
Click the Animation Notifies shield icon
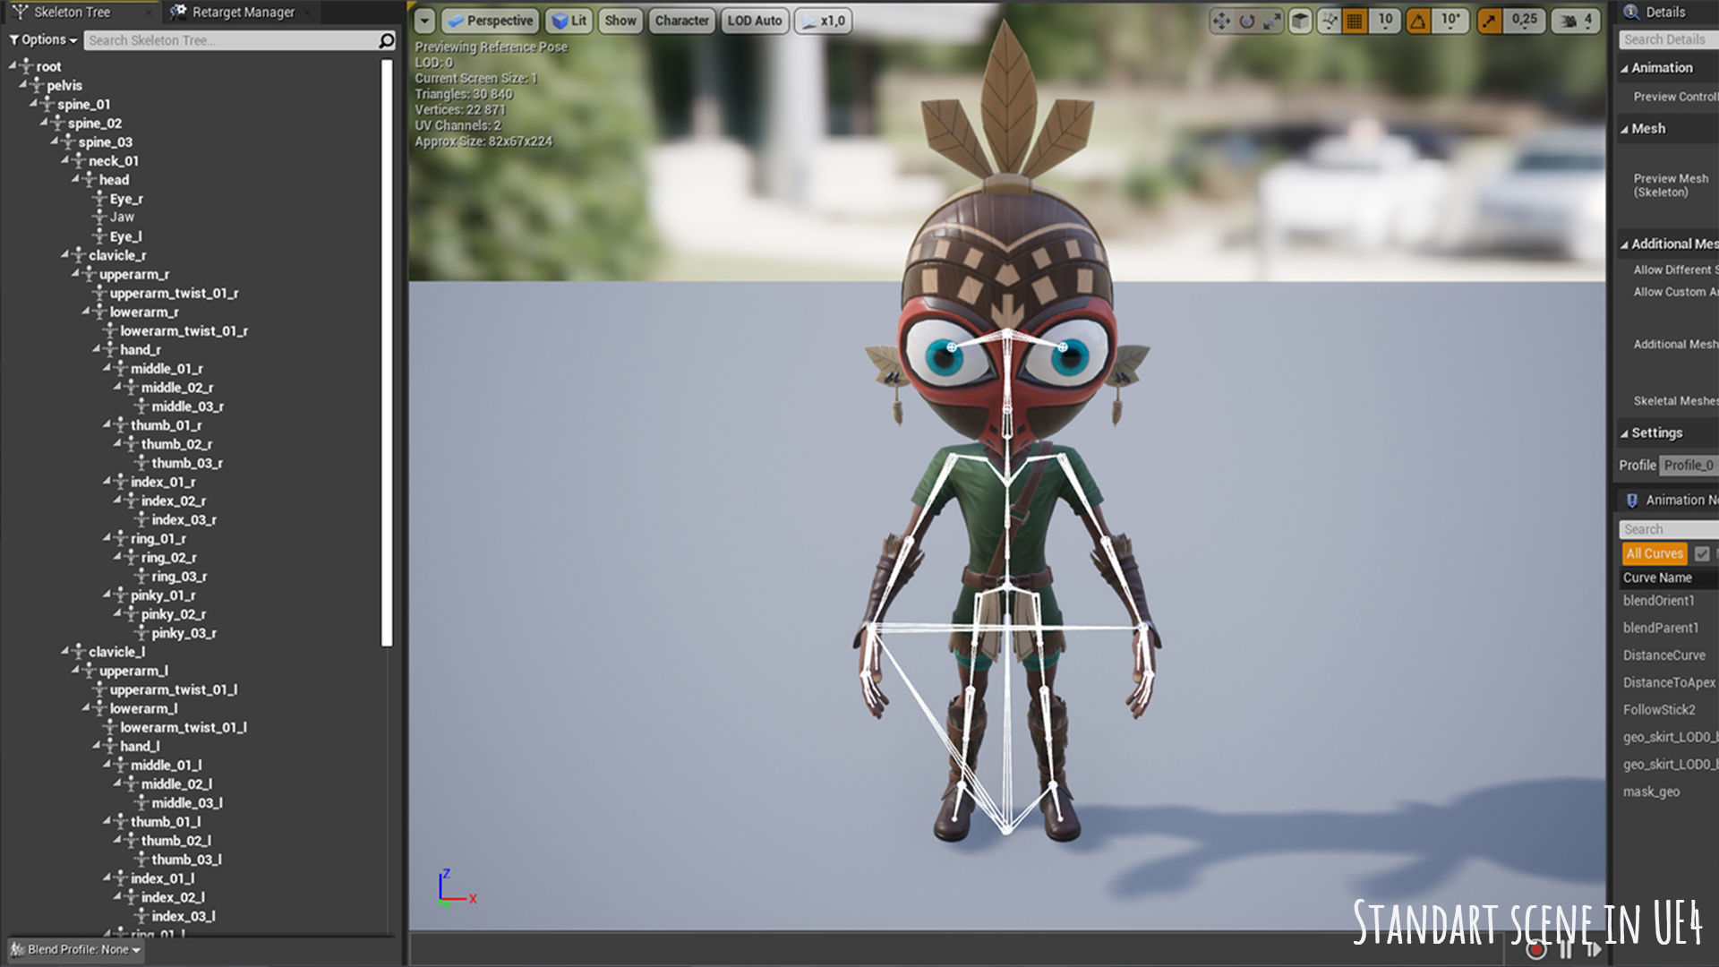point(1632,501)
